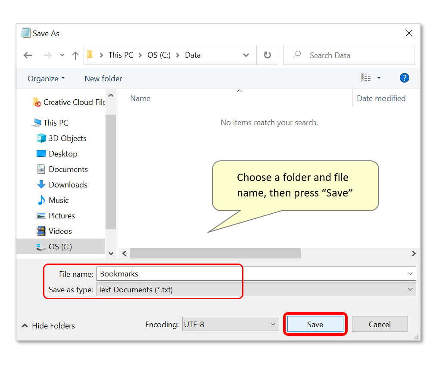The height and width of the screenshot is (365, 436).
Task: Open address bar history dropdown
Action: pos(246,55)
